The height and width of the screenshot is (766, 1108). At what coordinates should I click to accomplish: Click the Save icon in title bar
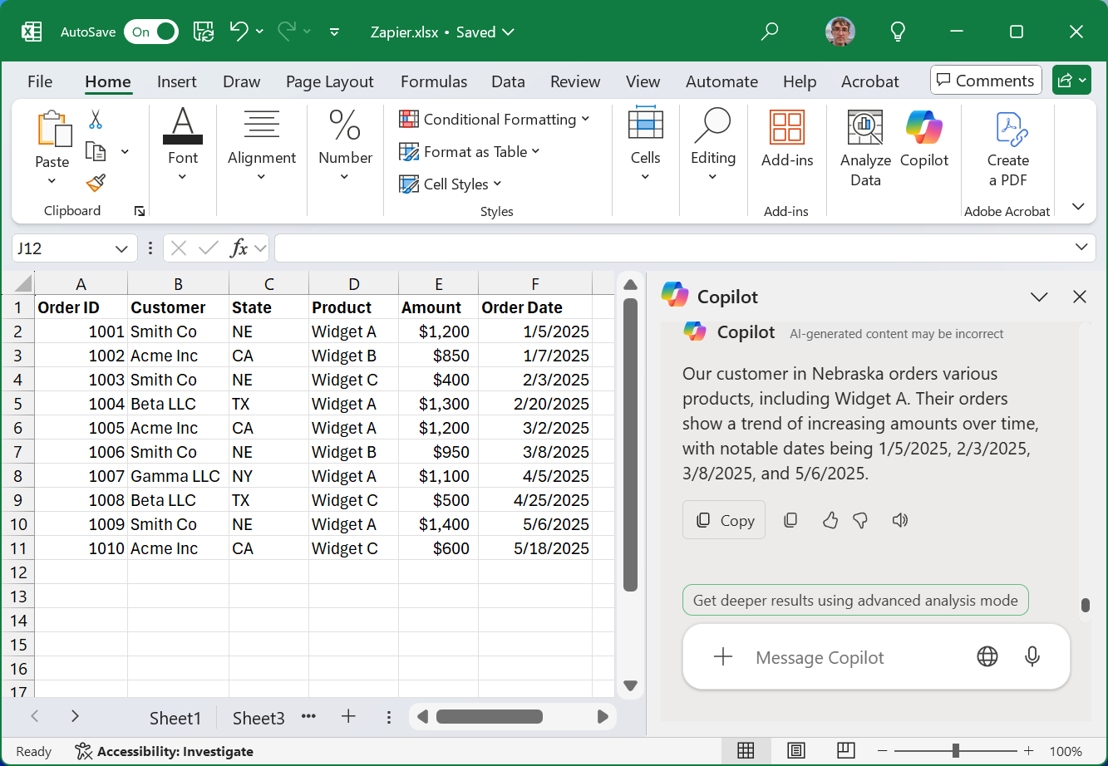click(204, 32)
